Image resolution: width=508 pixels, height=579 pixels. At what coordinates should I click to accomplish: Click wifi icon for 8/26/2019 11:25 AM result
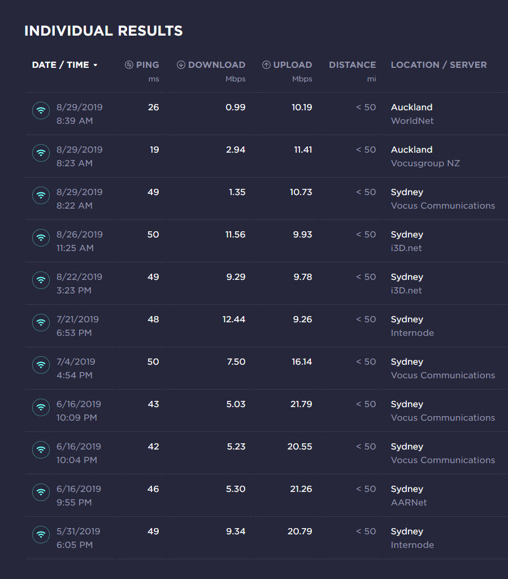tap(41, 238)
